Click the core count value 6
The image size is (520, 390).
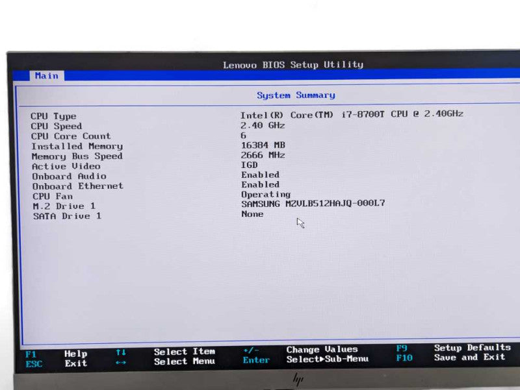(x=243, y=135)
